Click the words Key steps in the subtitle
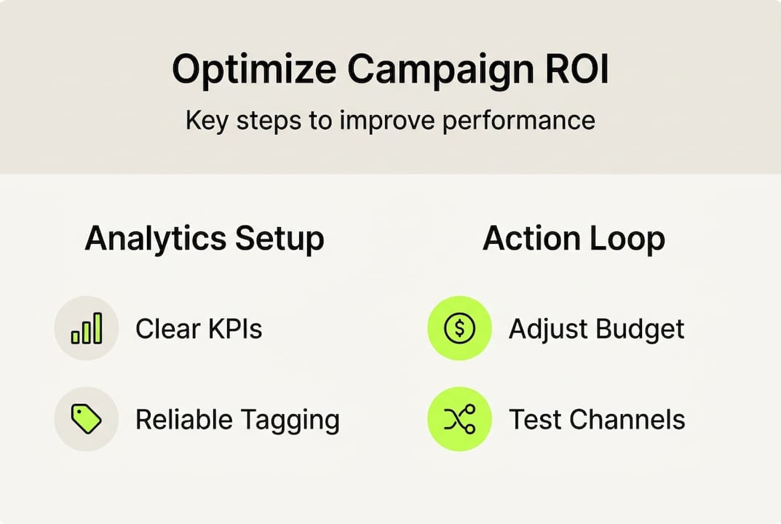Viewport: 781px width, 524px height. pos(243,120)
